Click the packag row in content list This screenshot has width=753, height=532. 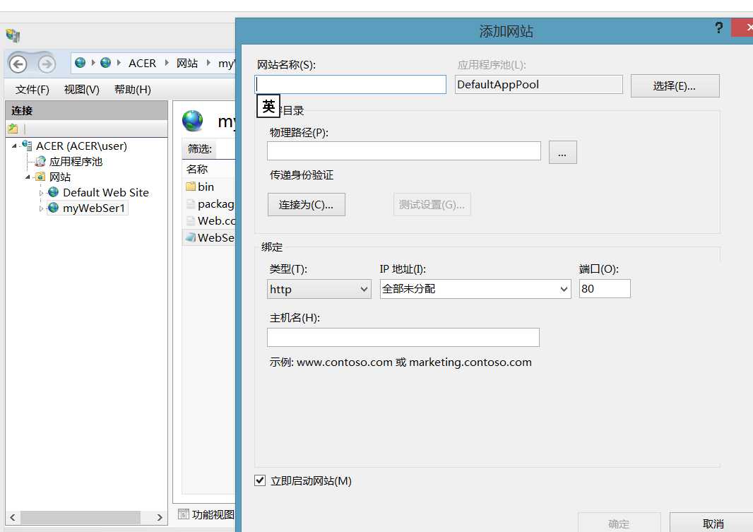209,203
